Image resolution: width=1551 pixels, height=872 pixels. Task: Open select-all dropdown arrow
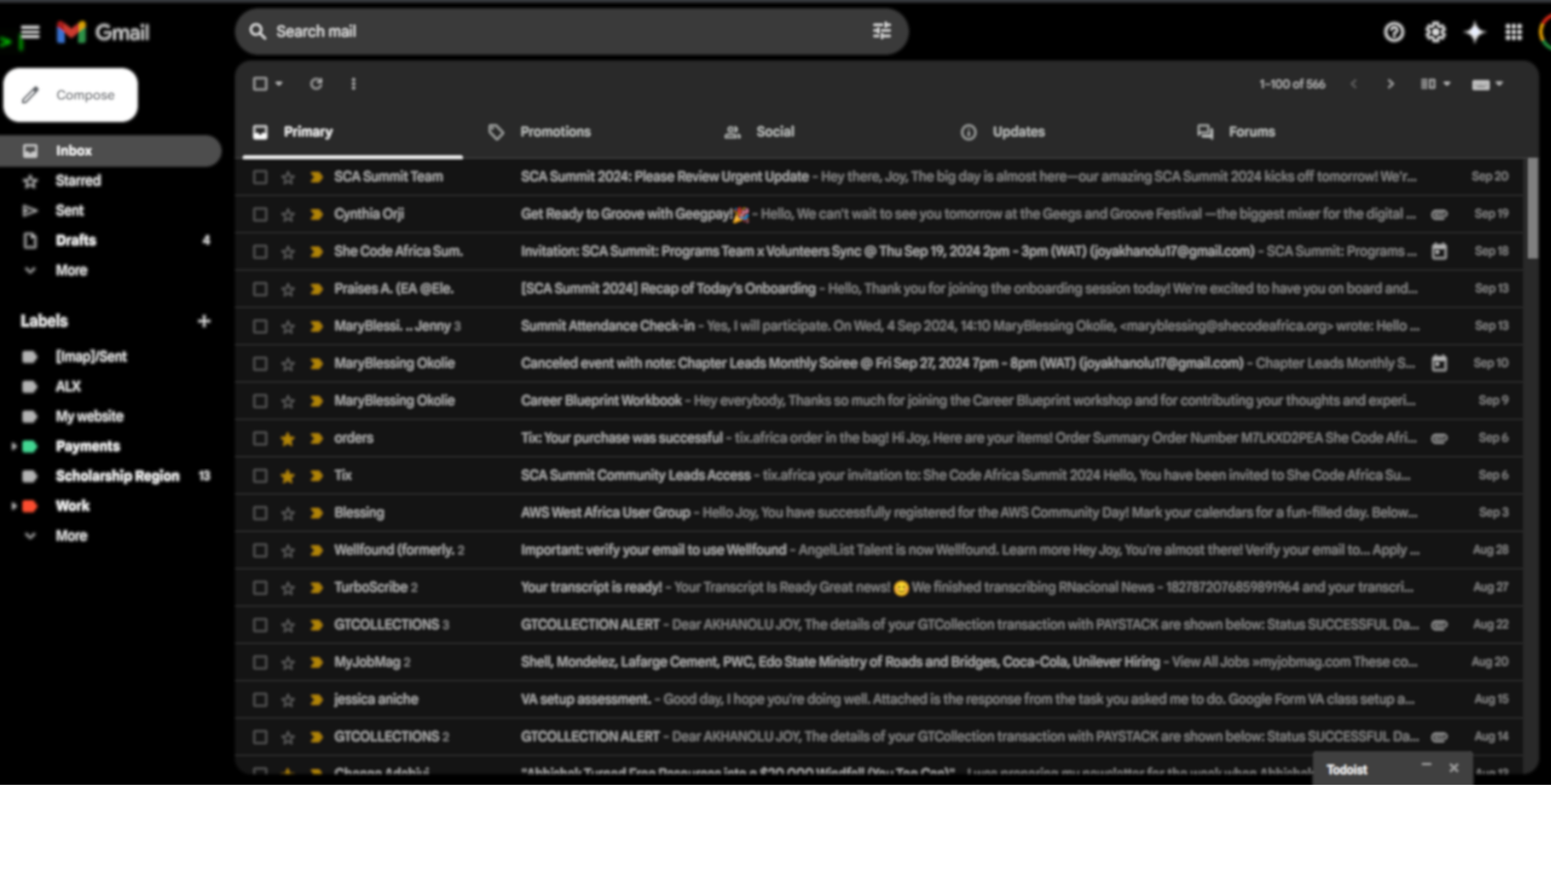[279, 84]
